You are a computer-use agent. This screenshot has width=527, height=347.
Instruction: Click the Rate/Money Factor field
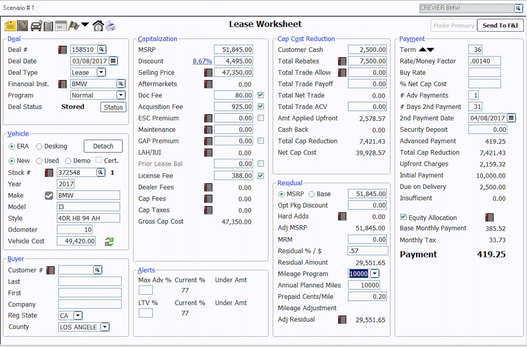pos(484,61)
